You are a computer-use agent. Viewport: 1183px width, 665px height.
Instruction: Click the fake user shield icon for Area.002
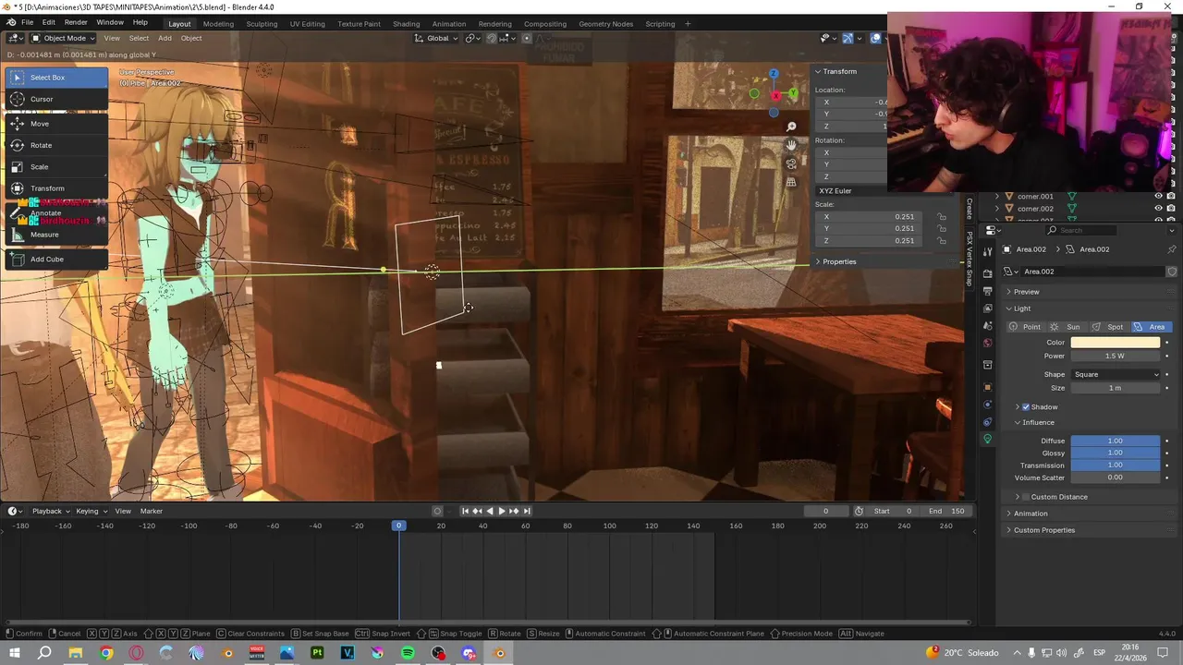click(1172, 272)
